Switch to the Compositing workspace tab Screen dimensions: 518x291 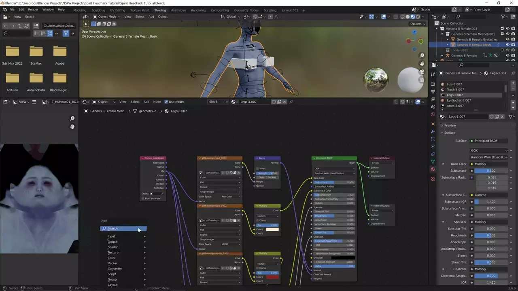pyautogui.click(x=219, y=10)
